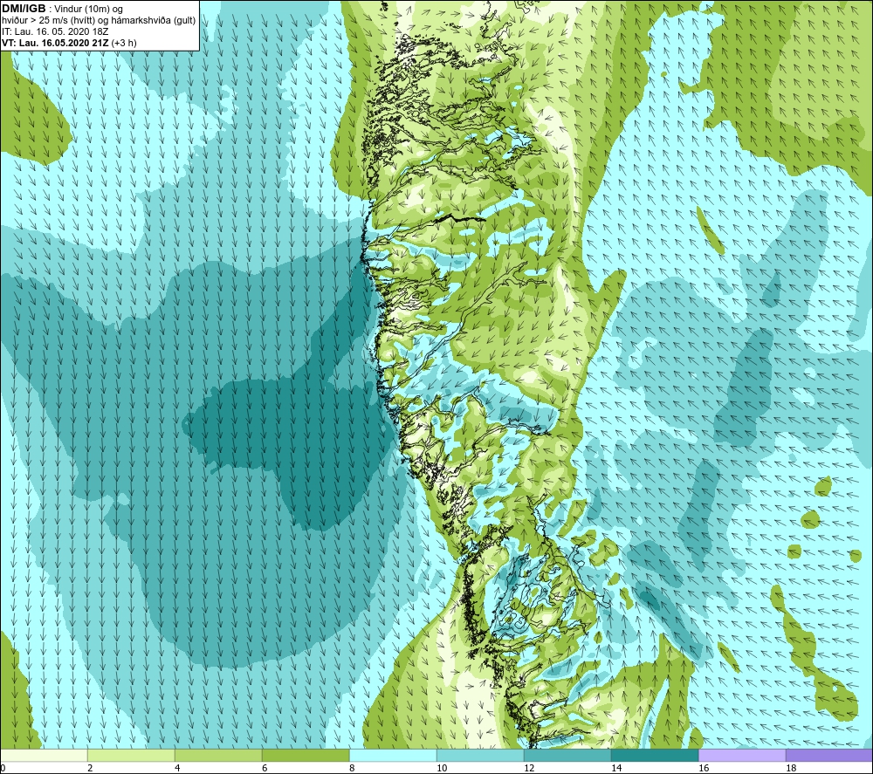Click the legend scale value '0'
This screenshot has width=873, height=774.
[x=3, y=769]
